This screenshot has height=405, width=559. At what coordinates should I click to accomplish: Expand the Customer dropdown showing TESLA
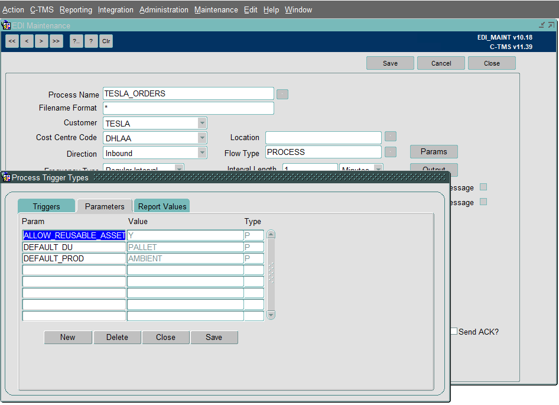(202, 123)
